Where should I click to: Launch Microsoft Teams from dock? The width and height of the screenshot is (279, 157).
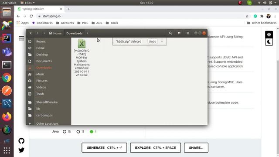tap(7, 51)
